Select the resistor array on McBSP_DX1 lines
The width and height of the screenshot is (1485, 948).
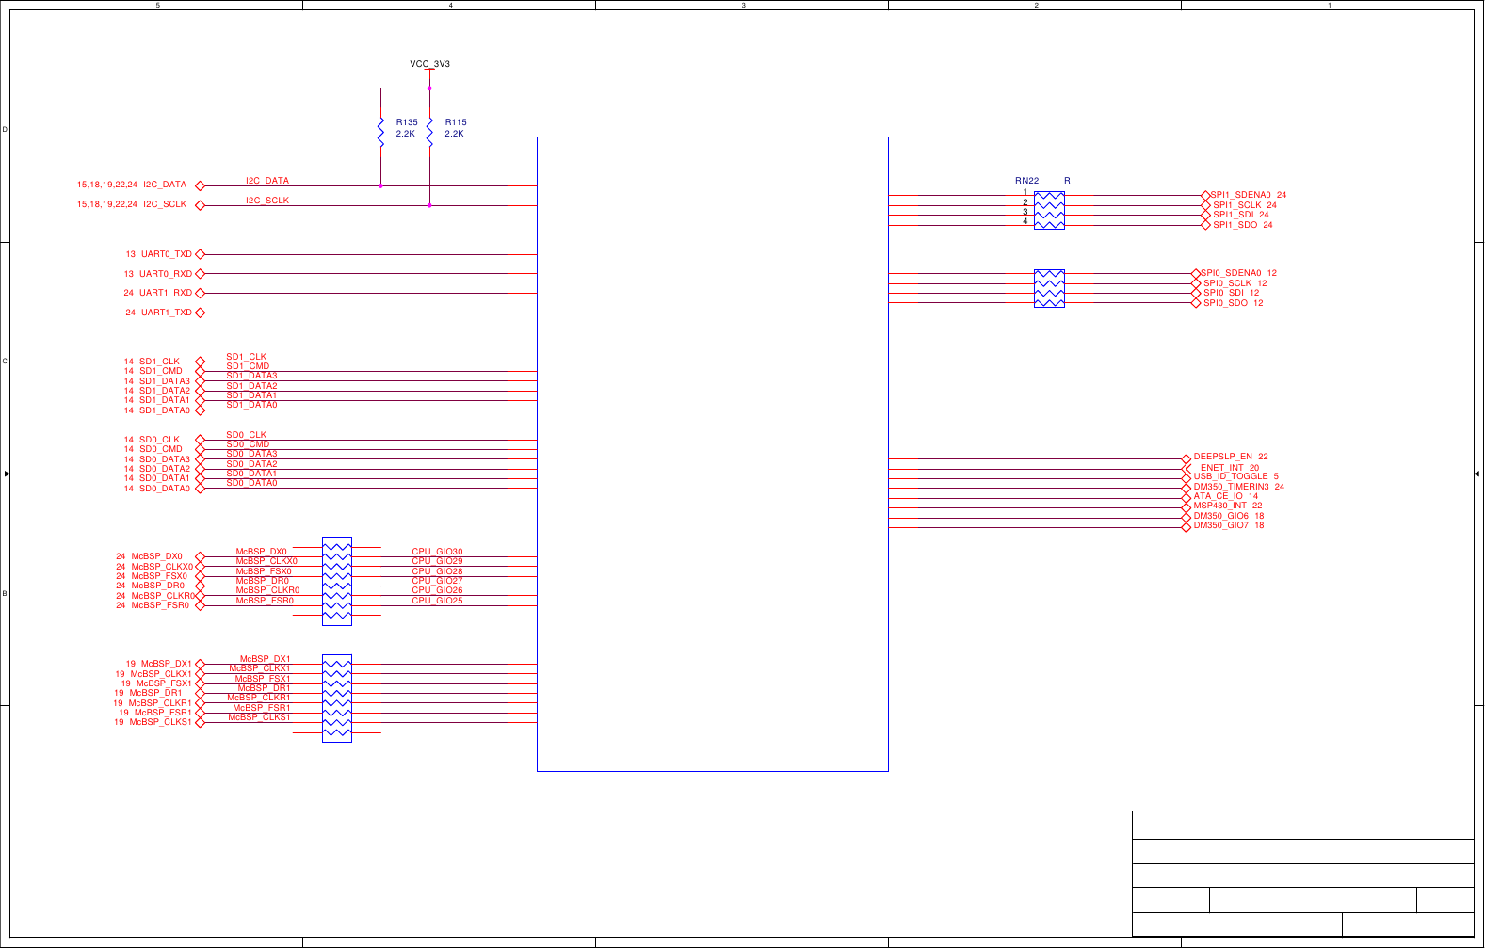click(x=336, y=699)
